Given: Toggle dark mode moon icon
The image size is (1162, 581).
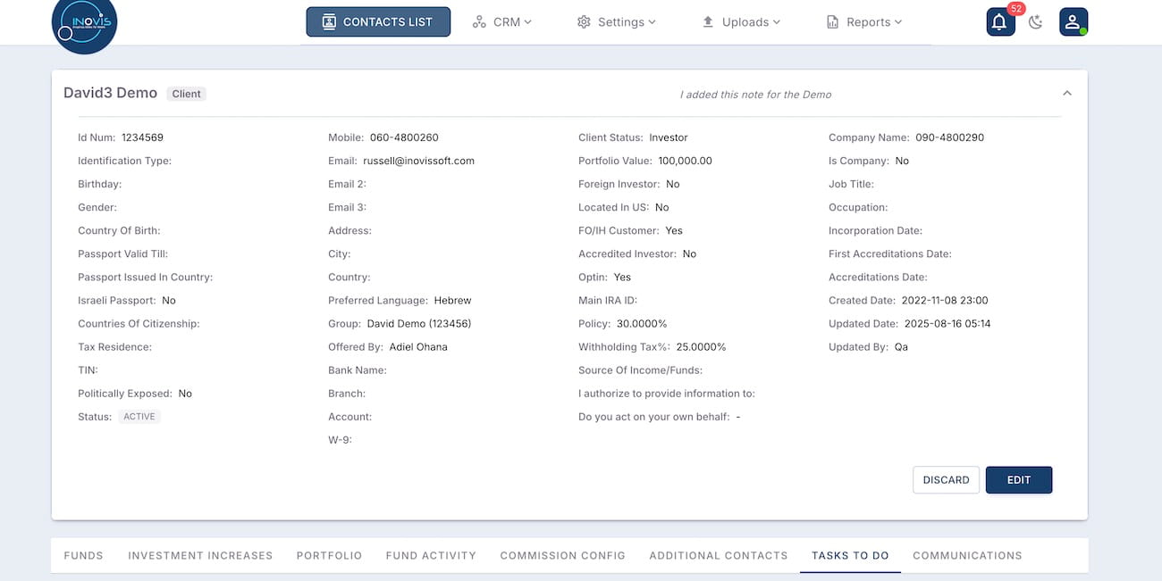Looking at the screenshot, I should tap(1036, 22).
